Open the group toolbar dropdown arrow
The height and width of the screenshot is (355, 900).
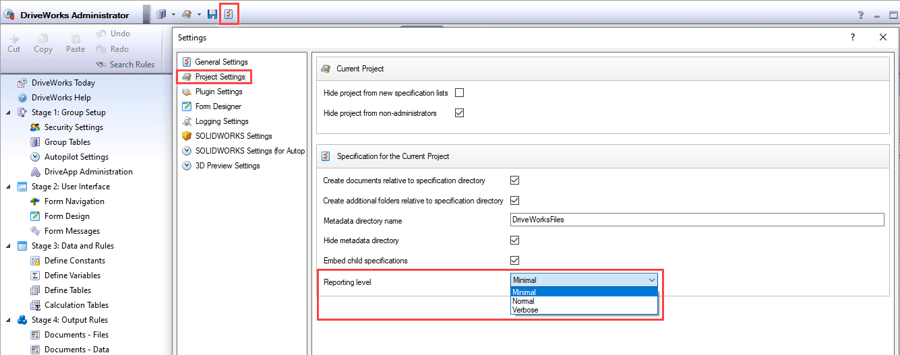pyautogui.click(x=173, y=14)
